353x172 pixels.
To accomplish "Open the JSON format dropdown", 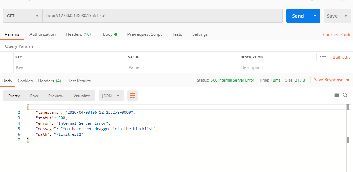I will 111,96.
